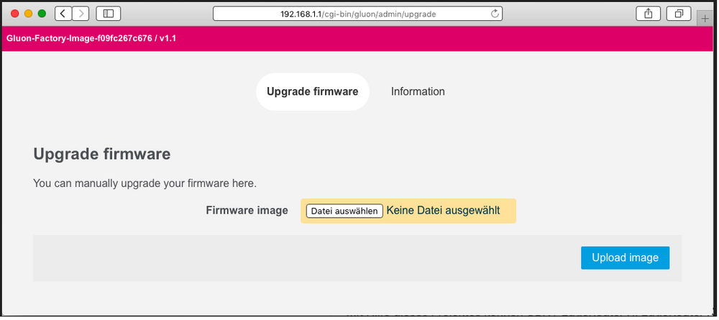The width and height of the screenshot is (719, 320).
Task: Click the Gluon-Factory-Image header title
Action: [x=91, y=39]
